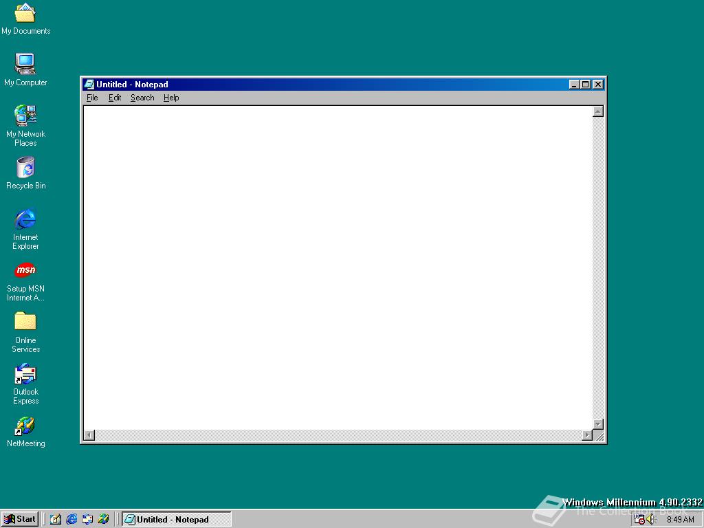Start NetMeeting
Screen dimensions: 704x528
(x=25, y=425)
